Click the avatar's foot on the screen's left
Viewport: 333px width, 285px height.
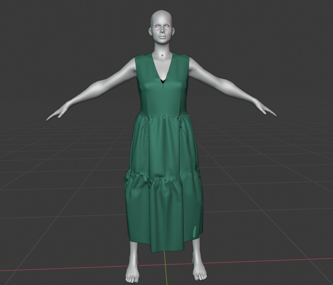coord(132,273)
